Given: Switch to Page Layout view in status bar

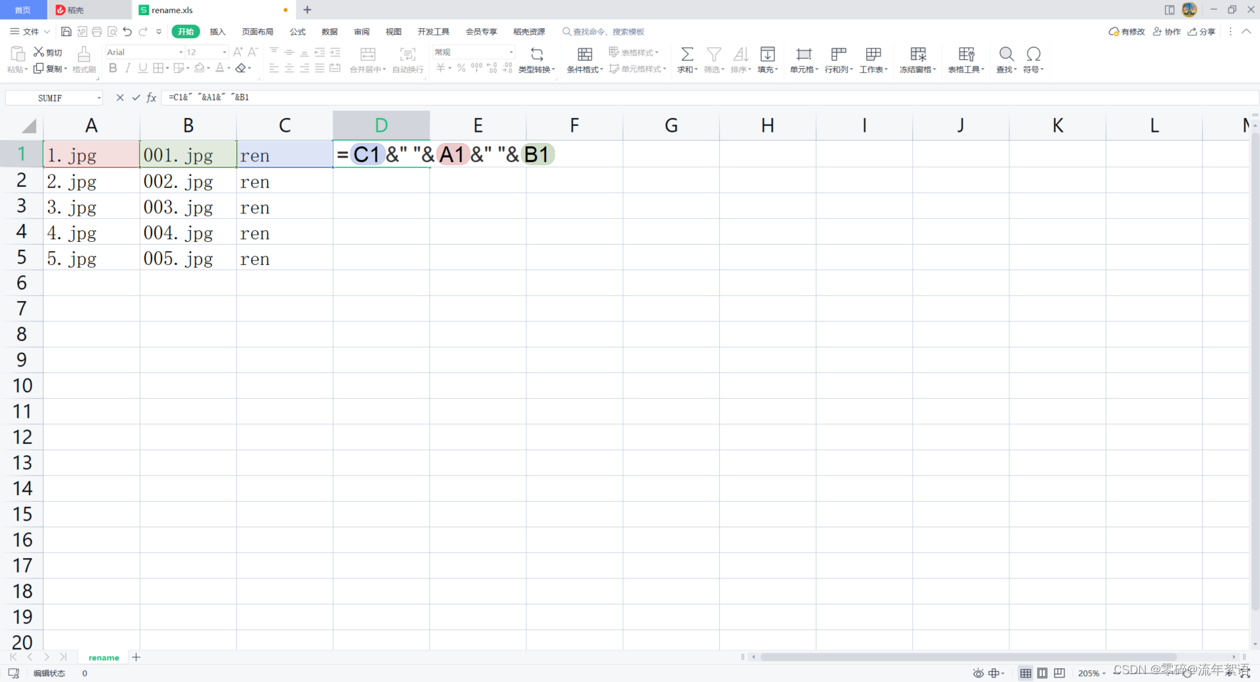Looking at the screenshot, I should (x=1042, y=673).
